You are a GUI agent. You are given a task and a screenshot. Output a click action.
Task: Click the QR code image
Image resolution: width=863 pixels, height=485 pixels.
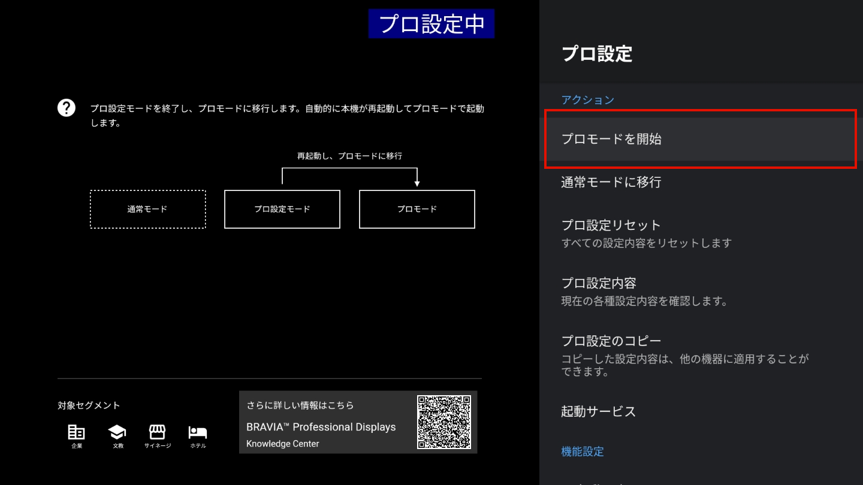(x=443, y=422)
